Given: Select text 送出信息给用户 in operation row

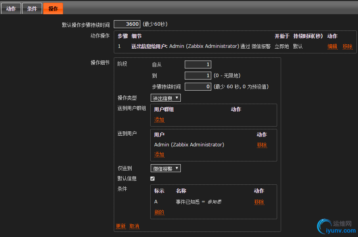Looking at the screenshot, I should 149,46.
